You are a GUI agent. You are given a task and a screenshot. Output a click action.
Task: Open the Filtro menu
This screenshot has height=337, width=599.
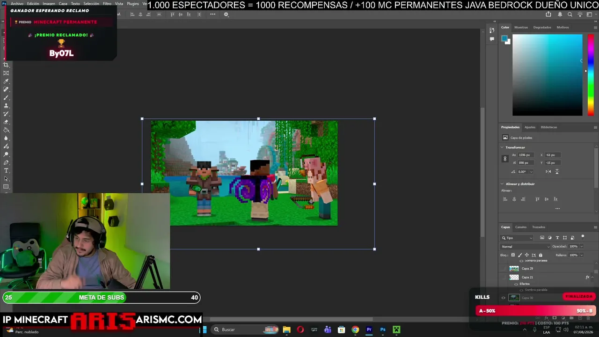click(107, 4)
